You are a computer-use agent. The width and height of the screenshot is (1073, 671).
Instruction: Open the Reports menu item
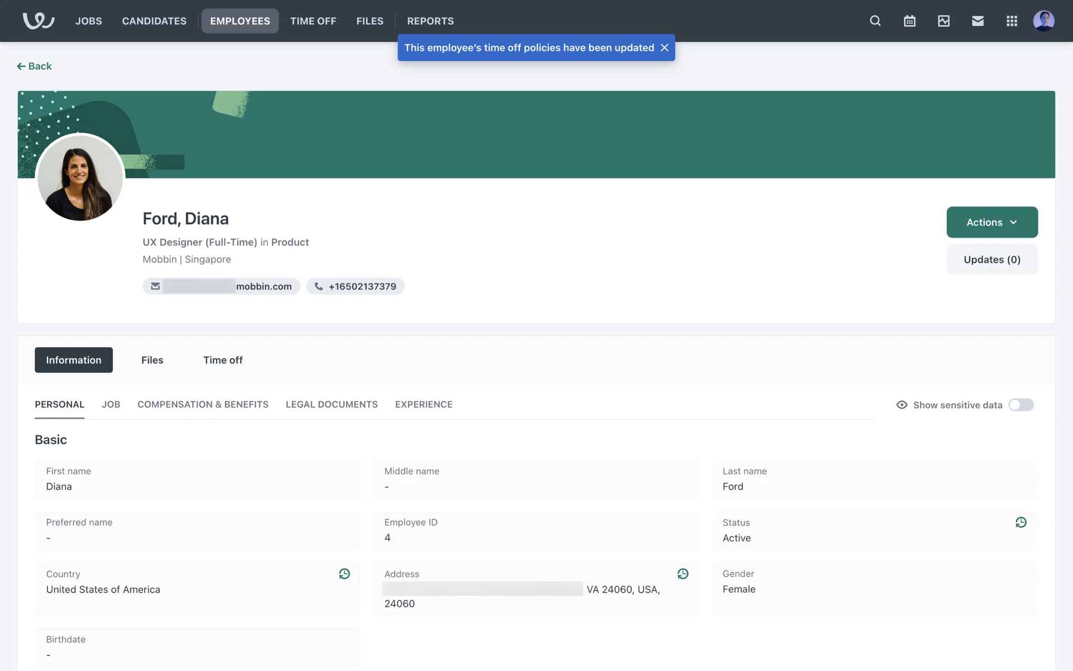430,21
